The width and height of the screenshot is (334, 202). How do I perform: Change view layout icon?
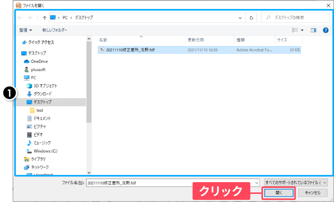pos(295,30)
